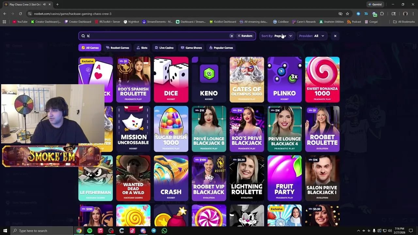This screenshot has height=235, width=418.
Task: Open the Chrome extensions puzzle icon
Action: 382,14
